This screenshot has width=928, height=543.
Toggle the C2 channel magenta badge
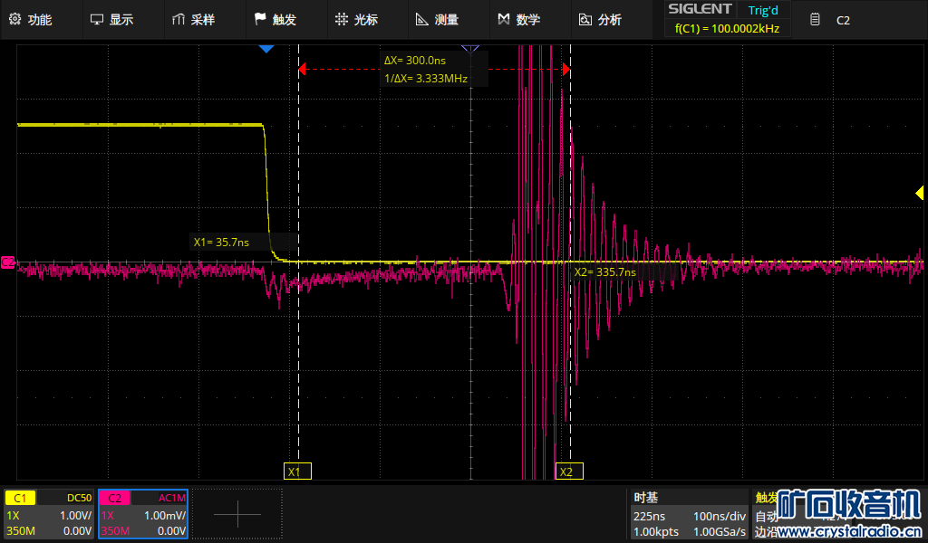tap(115, 498)
